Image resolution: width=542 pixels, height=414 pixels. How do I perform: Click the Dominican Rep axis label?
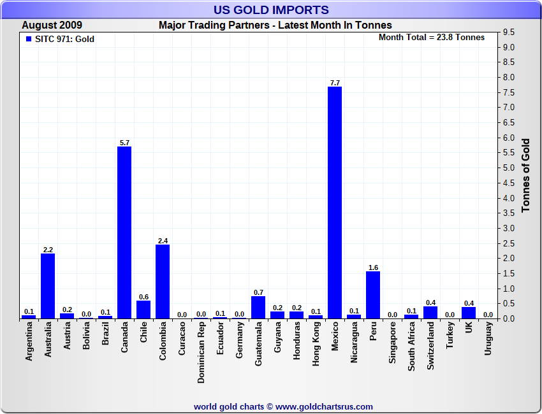coord(201,352)
